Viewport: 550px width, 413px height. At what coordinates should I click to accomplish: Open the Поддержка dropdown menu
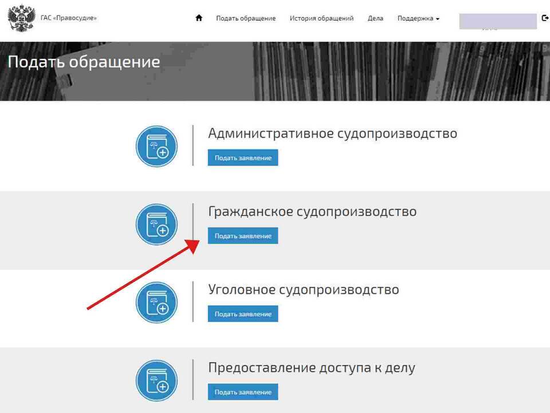tap(418, 18)
